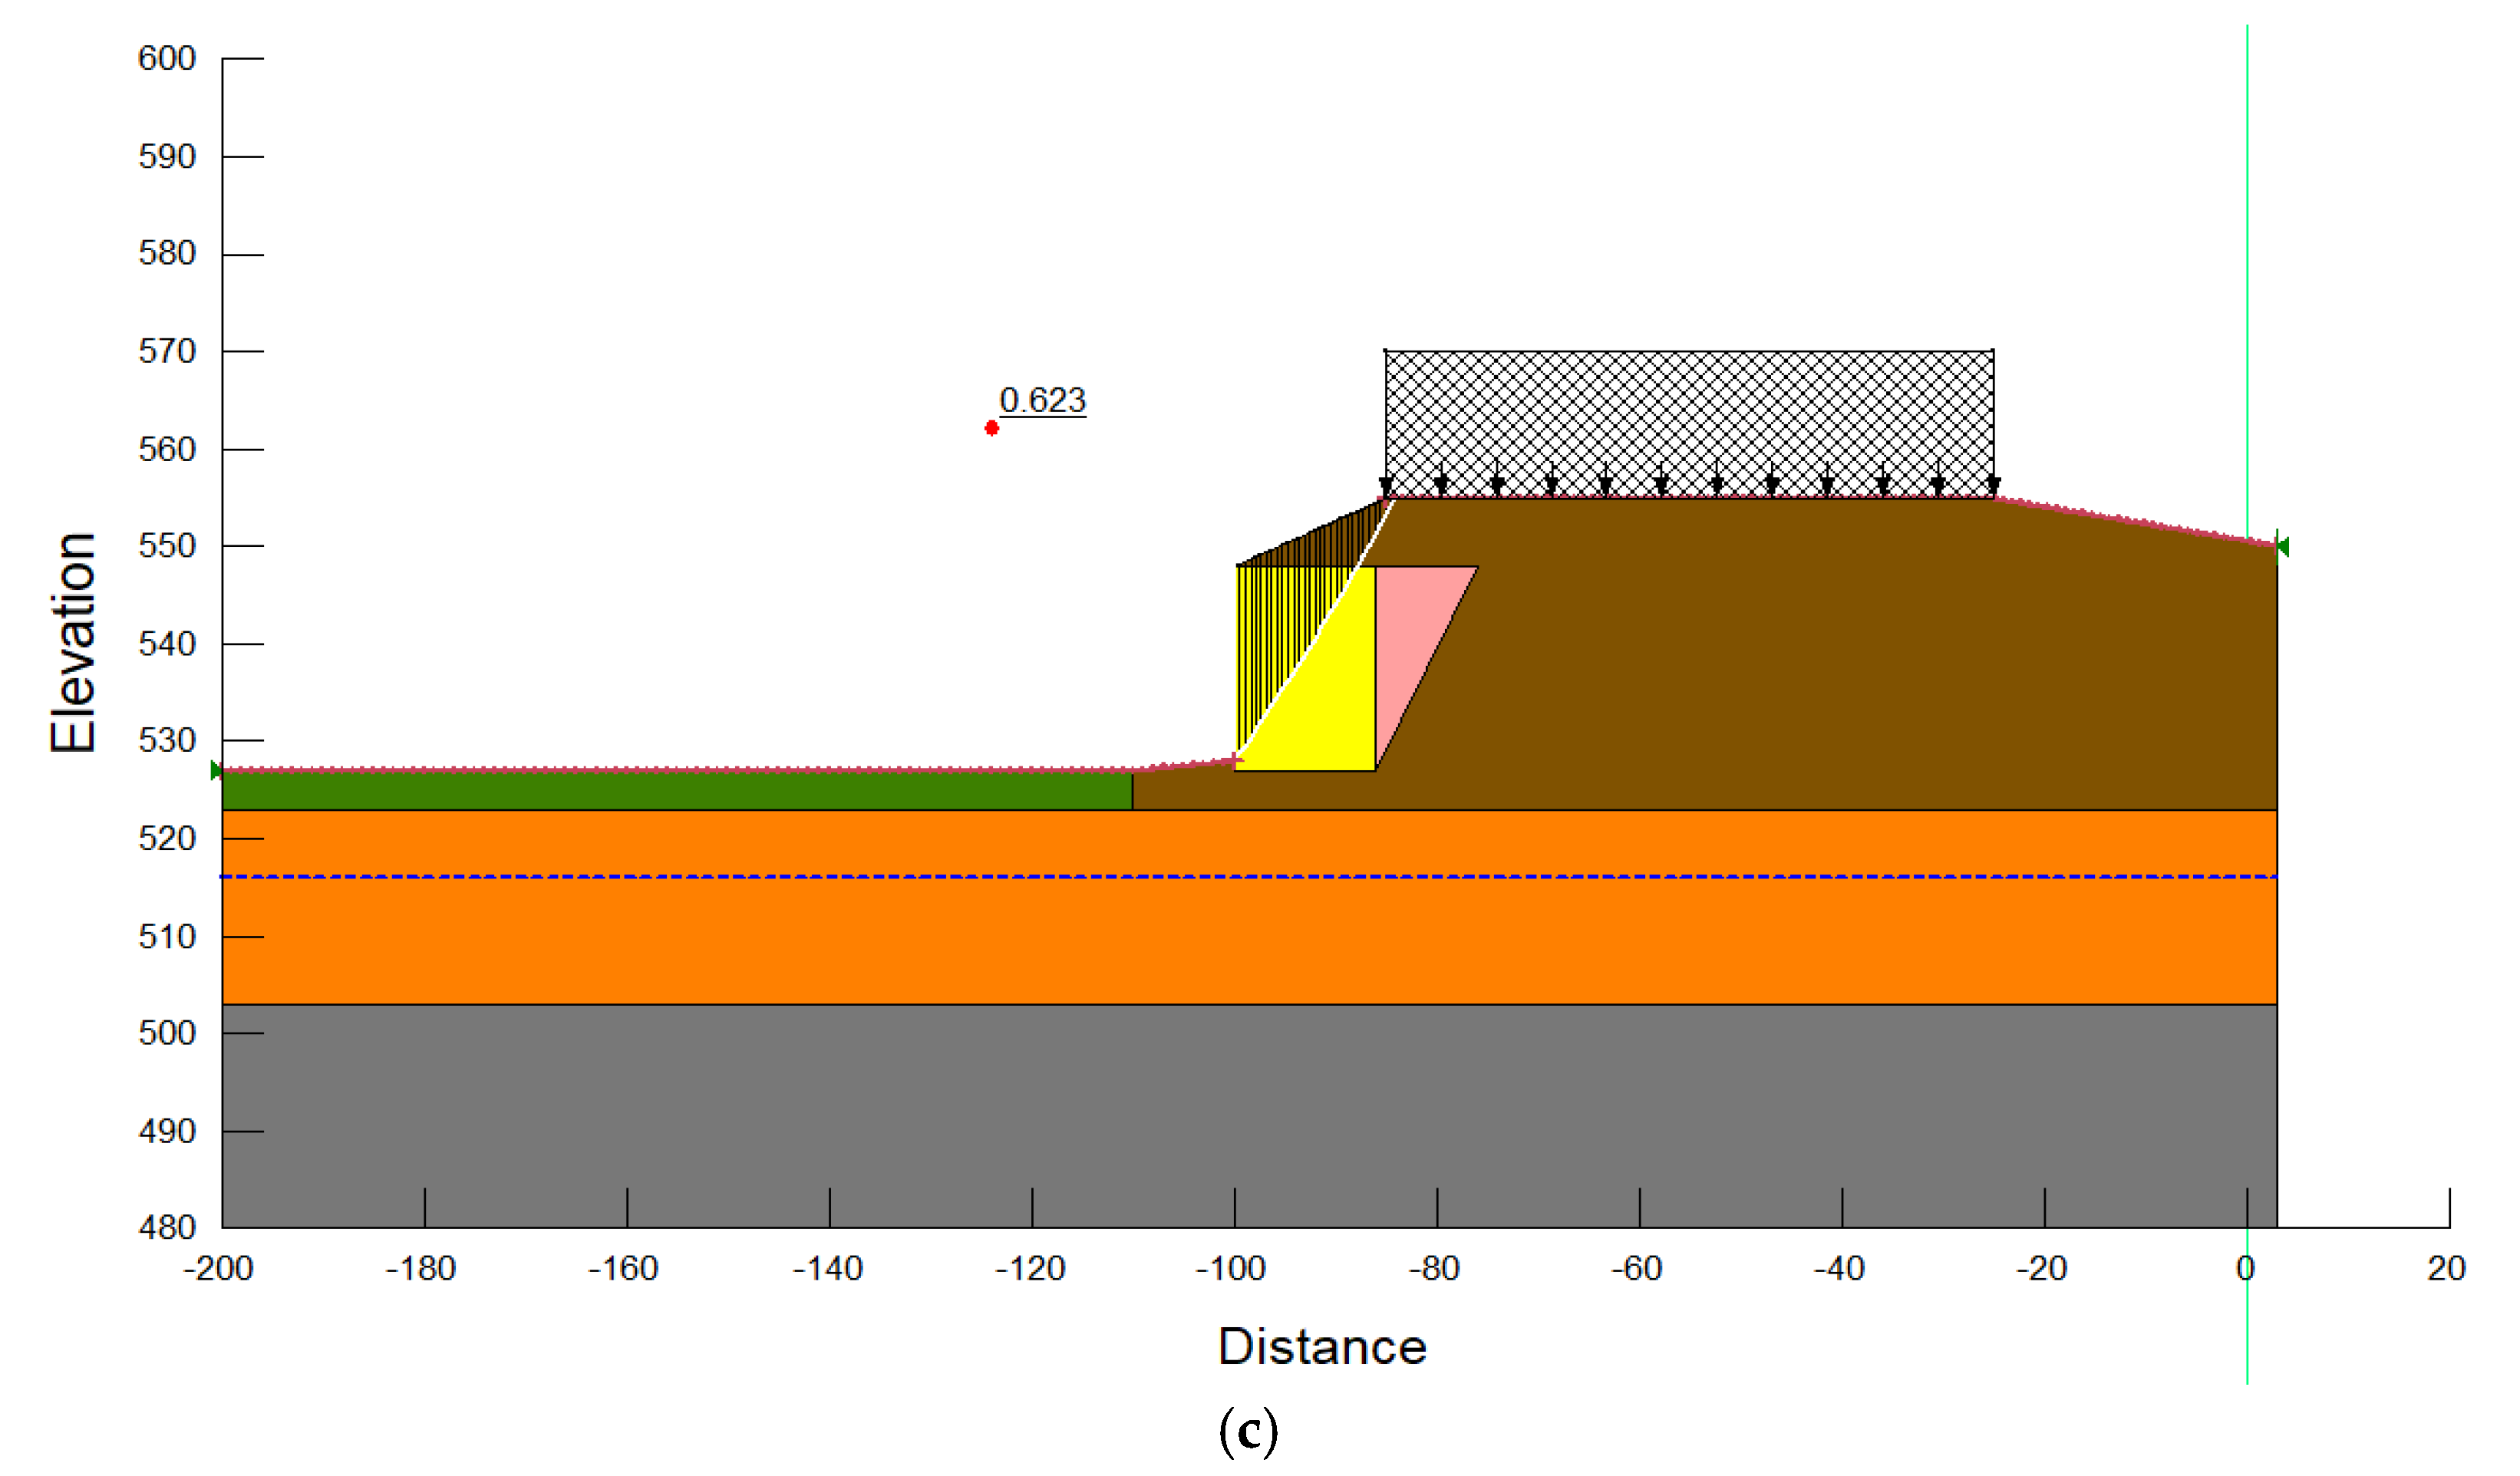The image size is (2520, 1476).
Task: Click the elevation label 480
Action: [x=167, y=1226]
